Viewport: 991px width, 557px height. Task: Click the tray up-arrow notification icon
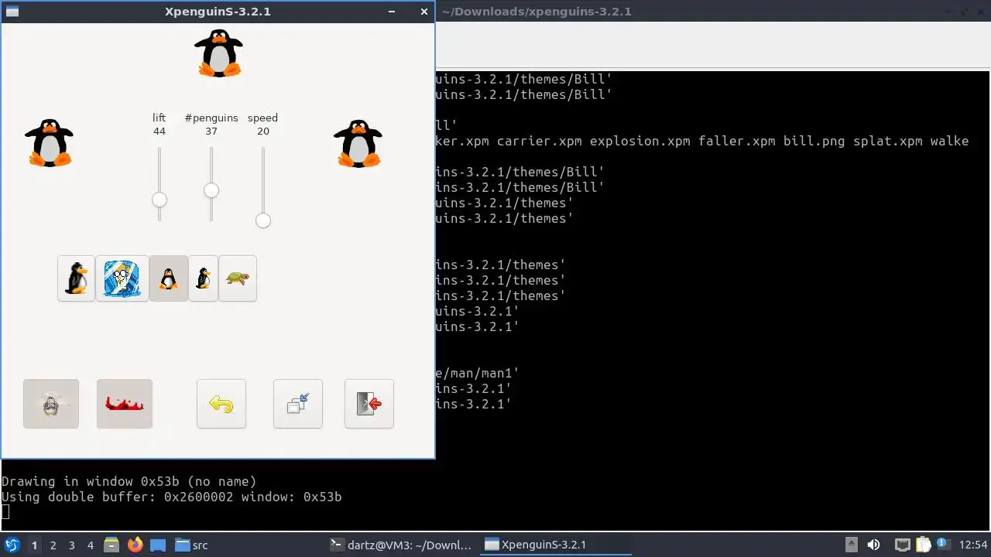pyautogui.click(x=851, y=545)
